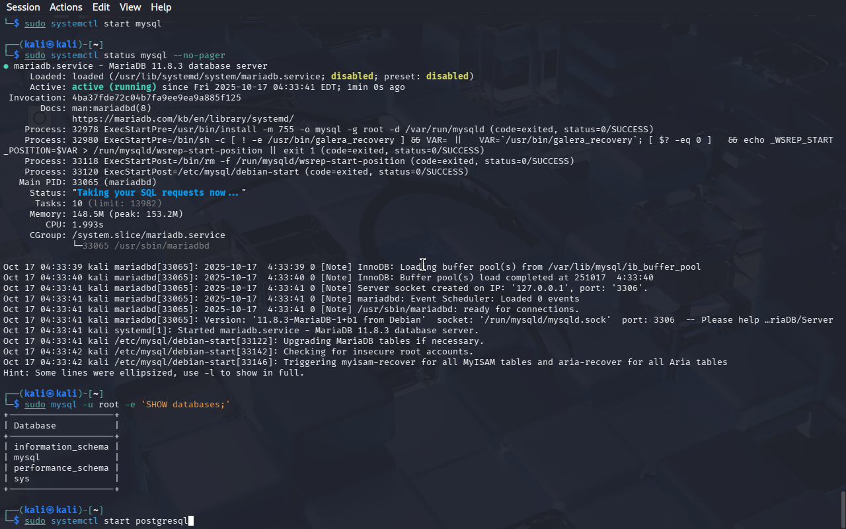Click the 'Database' column header in output

(x=34, y=426)
